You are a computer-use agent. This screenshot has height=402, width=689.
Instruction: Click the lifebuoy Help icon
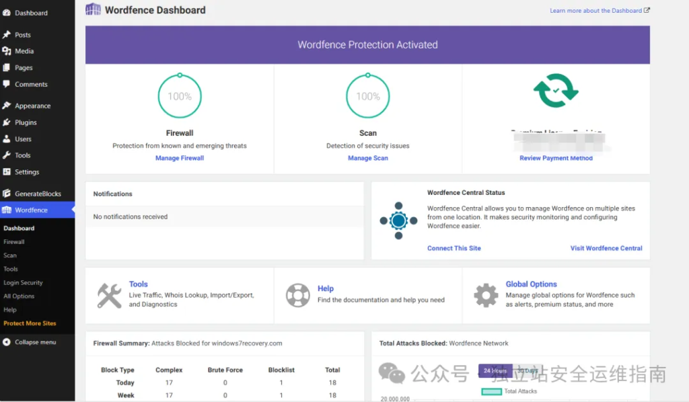point(298,295)
